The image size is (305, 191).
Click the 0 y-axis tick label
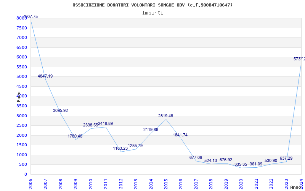[x=26, y=175]
